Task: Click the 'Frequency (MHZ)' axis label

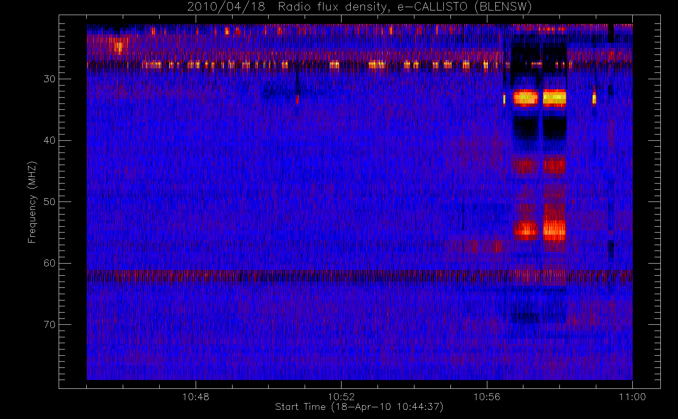Action: click(32, 202)
